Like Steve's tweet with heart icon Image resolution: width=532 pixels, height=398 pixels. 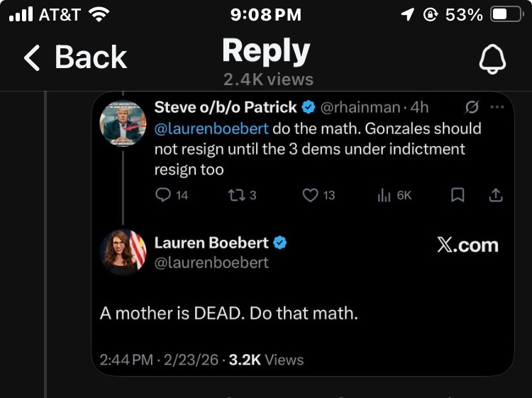pyautogui.click(x=310, y=195)
